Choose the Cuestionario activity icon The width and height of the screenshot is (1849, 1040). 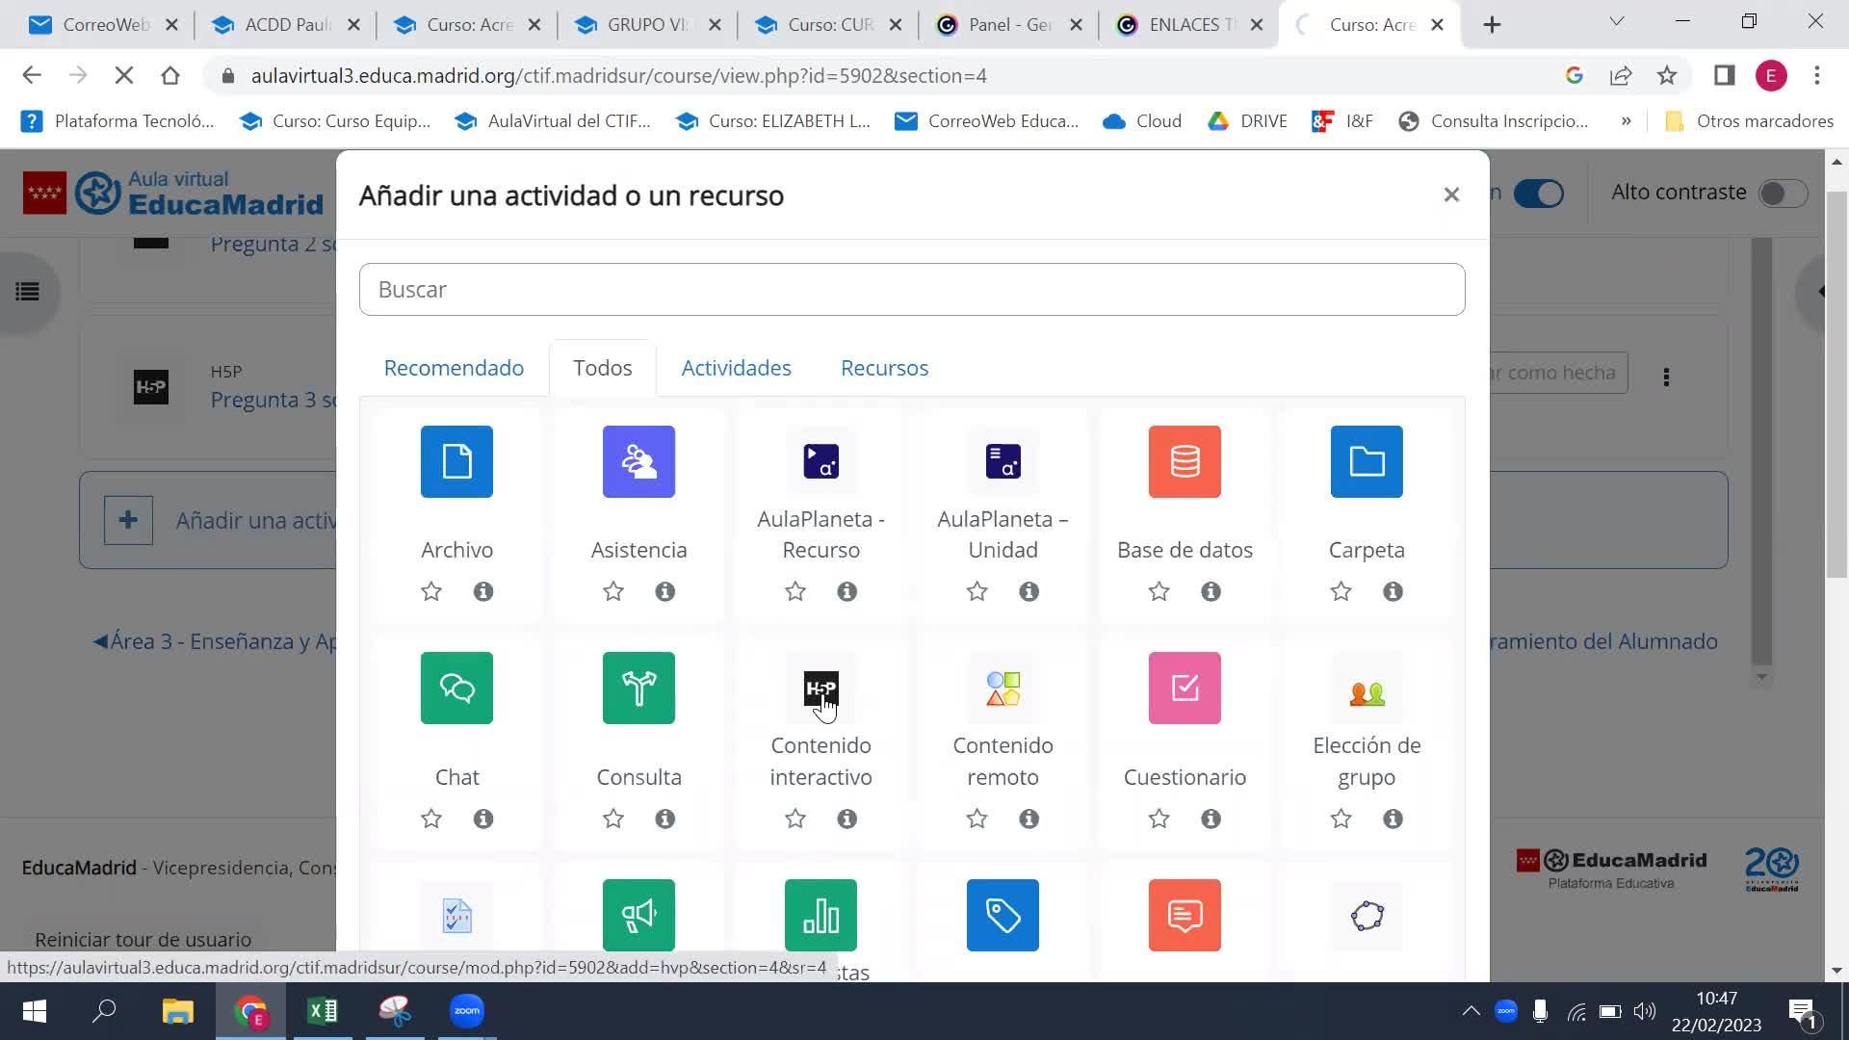click(x=1185, y=688)
